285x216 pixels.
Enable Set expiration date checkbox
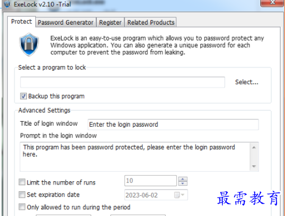pos(22,195)
